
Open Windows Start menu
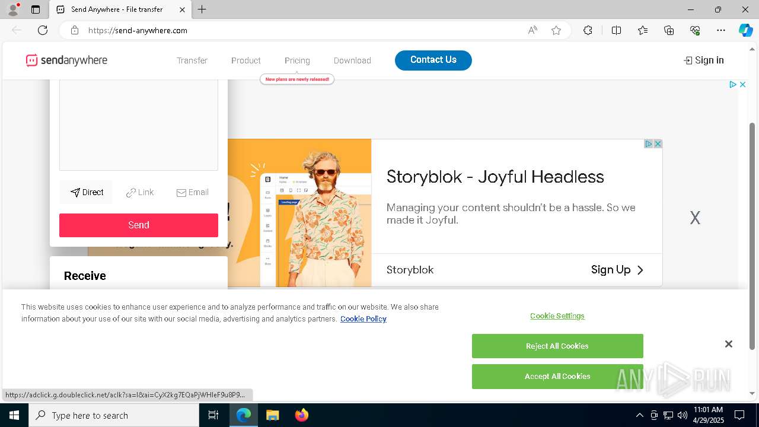[x=14, y=415]
